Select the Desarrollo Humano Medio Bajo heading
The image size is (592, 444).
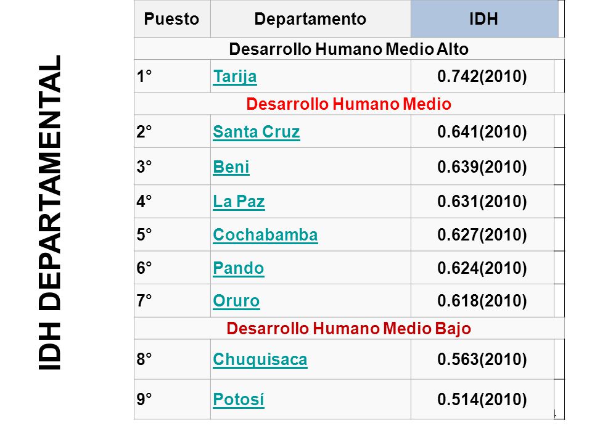(349, 329)
